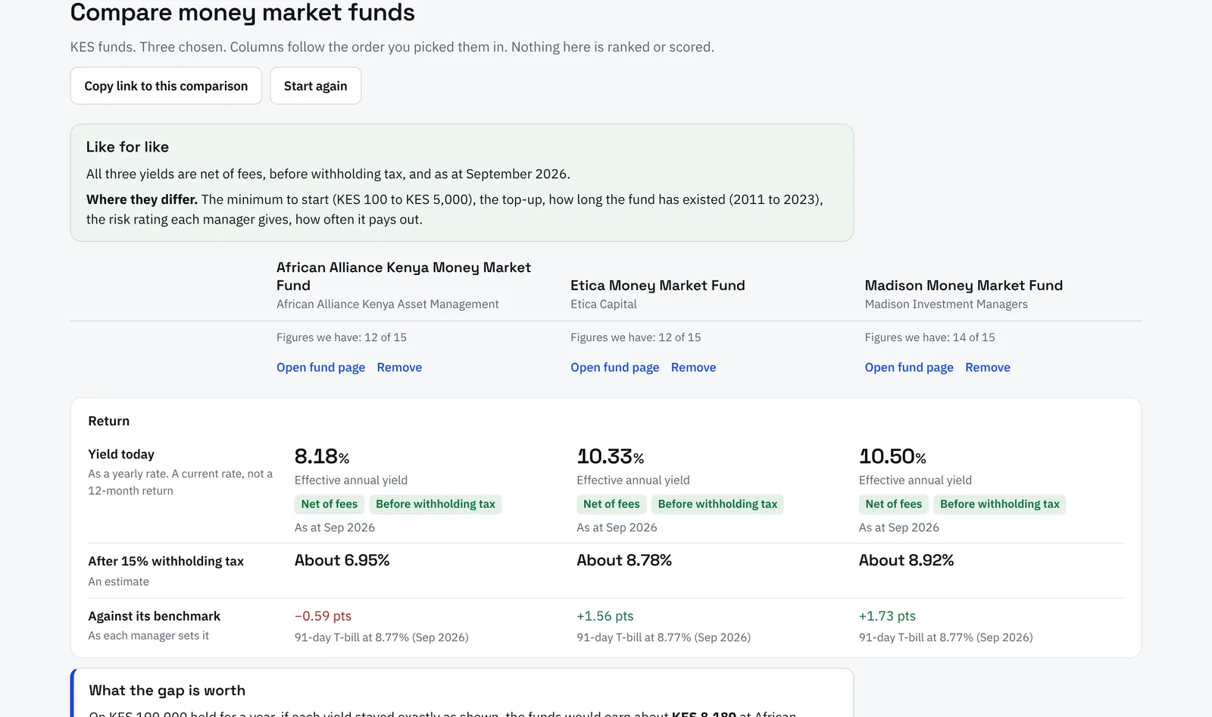The height and width of the screenshot is (717, 1212).
Task: Click the +1.56 pts benchmark difference
Action: [x=604, y=616]
